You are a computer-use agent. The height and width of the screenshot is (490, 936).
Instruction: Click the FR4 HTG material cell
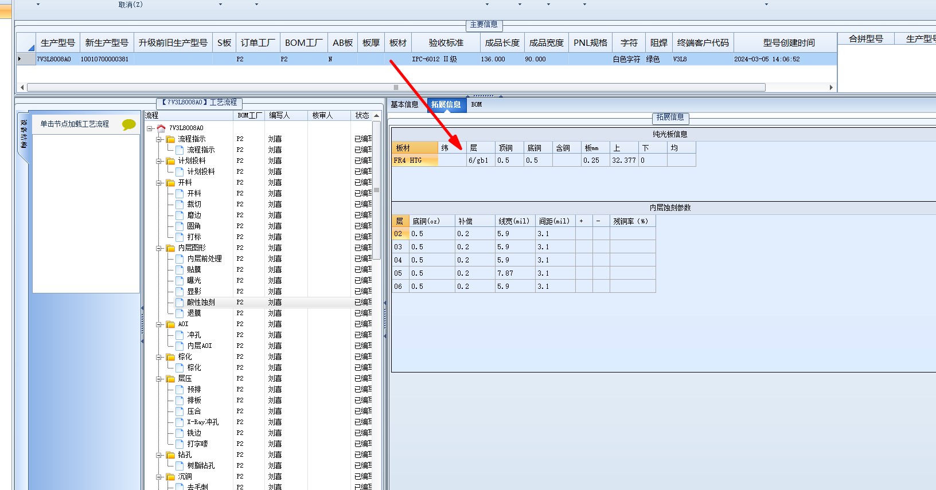(415, 160)
